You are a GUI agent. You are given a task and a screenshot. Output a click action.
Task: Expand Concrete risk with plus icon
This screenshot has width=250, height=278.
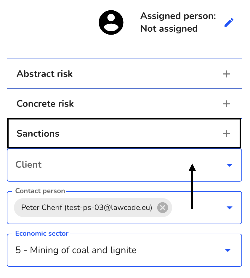point(227,104)
